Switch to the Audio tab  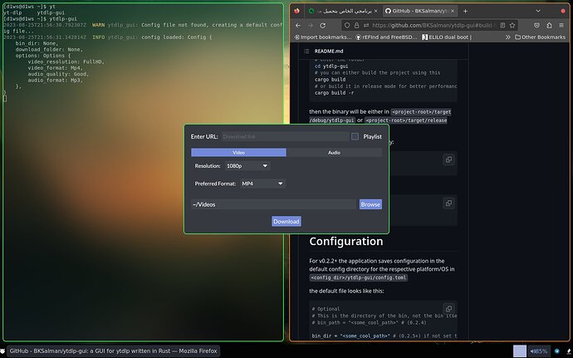[334, 153]
